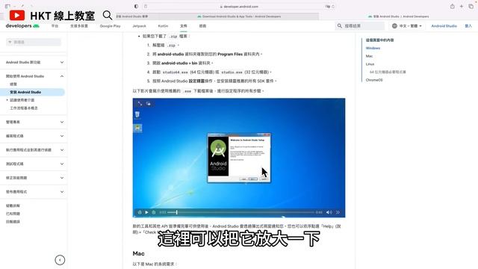The height and width of the screenshot is (269, 478).
Task: Expand the Android Studio 新功能 section
Action: point(34,62)
